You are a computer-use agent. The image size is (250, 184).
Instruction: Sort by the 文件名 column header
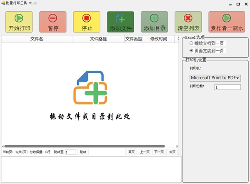(37, 39)
